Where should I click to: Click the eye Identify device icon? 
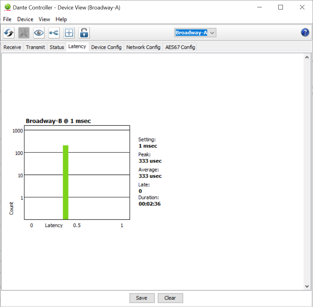tap(39, 33)
